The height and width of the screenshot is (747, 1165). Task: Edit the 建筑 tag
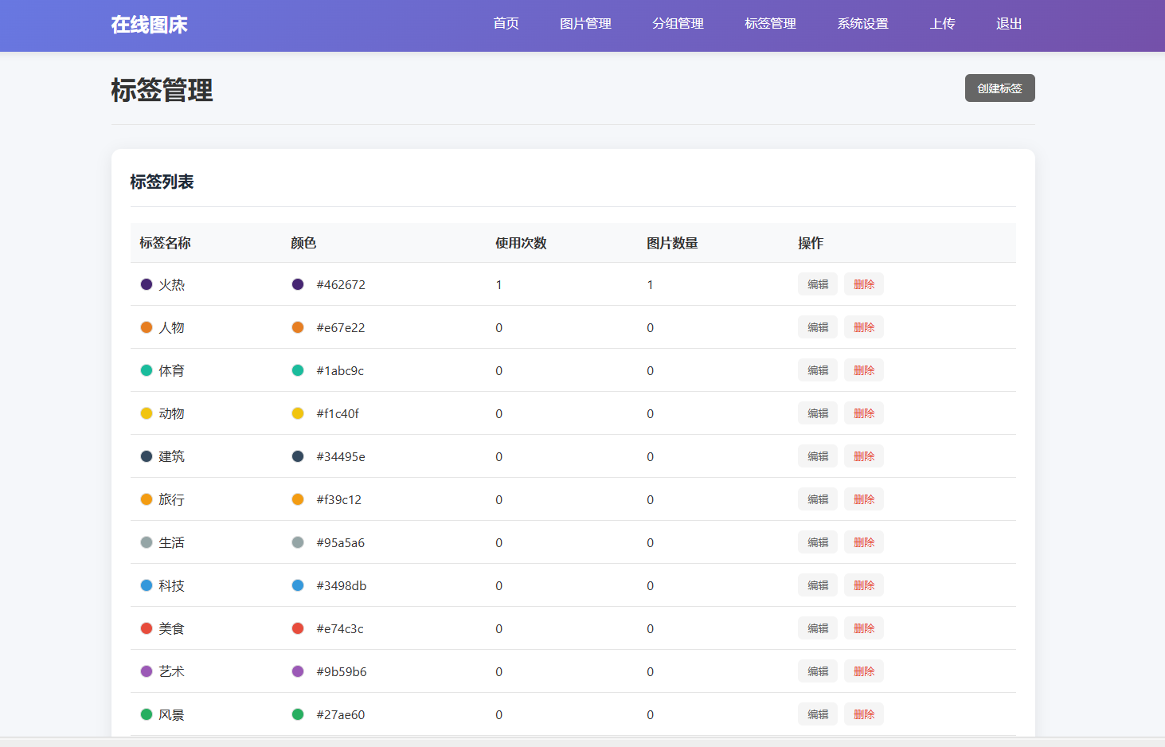[818, 456]
